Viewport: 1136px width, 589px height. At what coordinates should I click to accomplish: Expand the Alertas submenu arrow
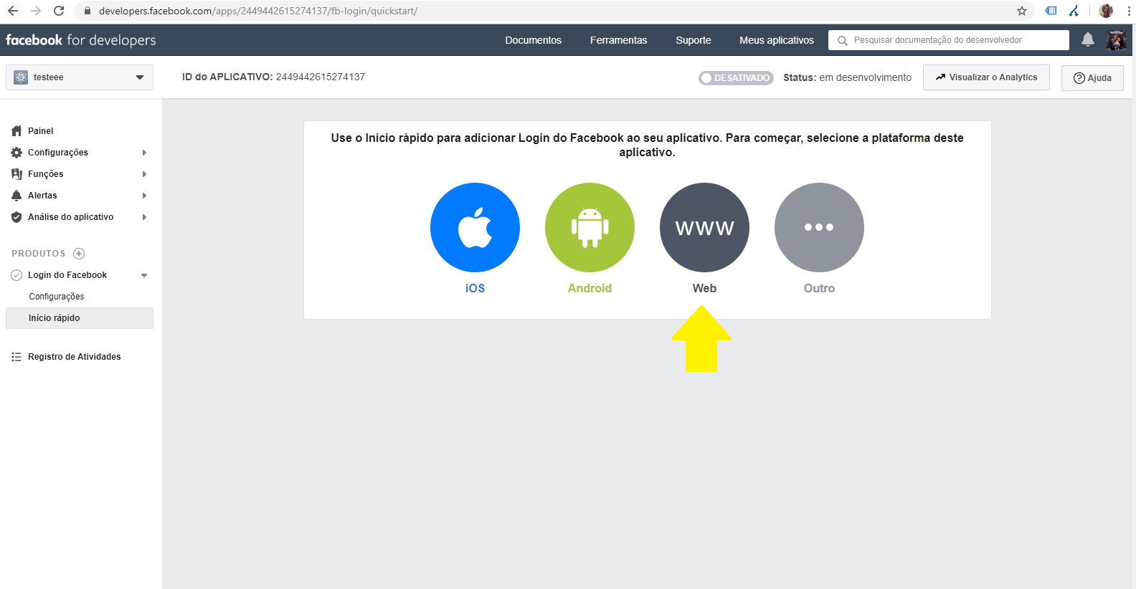[x=144, y=196]
